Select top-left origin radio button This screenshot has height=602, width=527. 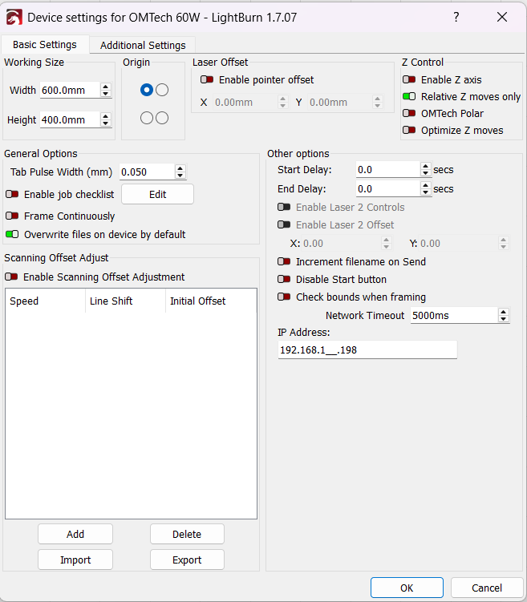pos(146,90)
